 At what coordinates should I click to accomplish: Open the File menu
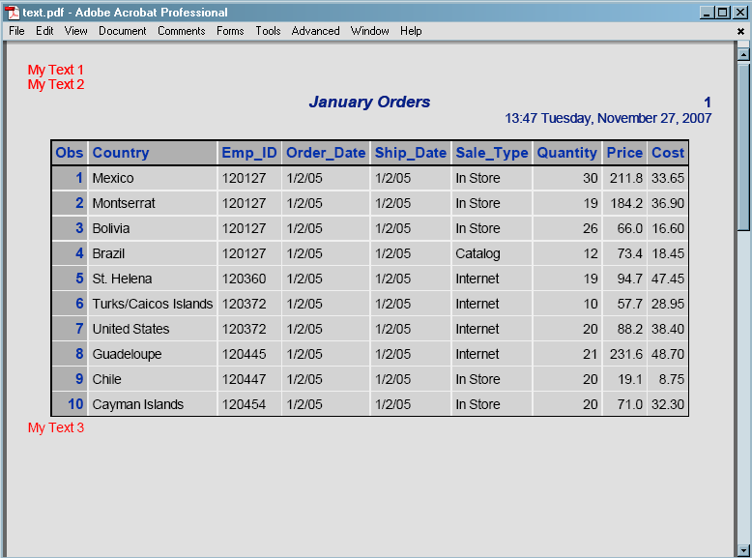tap(16, 31)
